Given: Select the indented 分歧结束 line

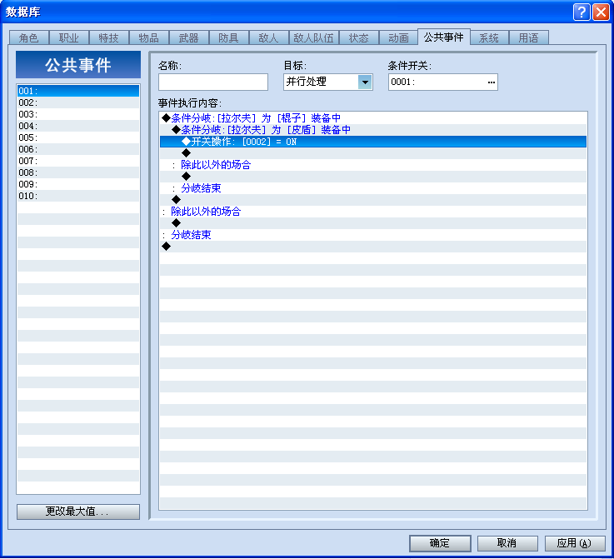Looking at the screenshot, I should 373,188.
